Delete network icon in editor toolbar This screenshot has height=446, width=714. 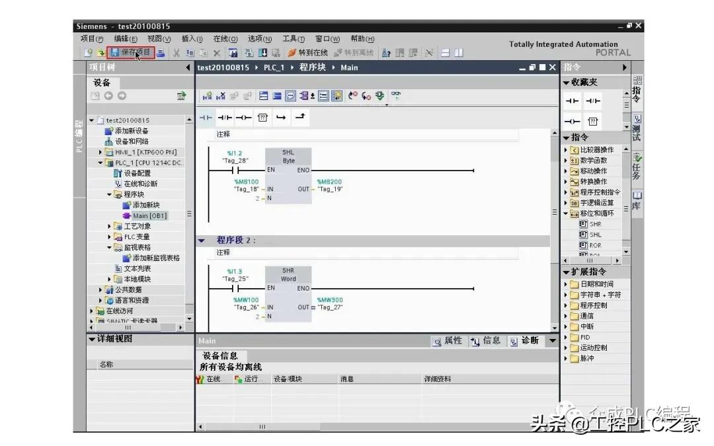221,96
